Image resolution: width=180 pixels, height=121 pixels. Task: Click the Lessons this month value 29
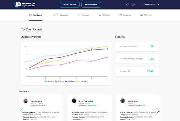tap(152, 46)
